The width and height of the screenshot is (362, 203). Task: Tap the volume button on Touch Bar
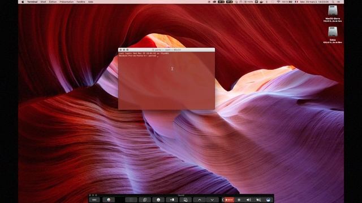coord(249,200)
